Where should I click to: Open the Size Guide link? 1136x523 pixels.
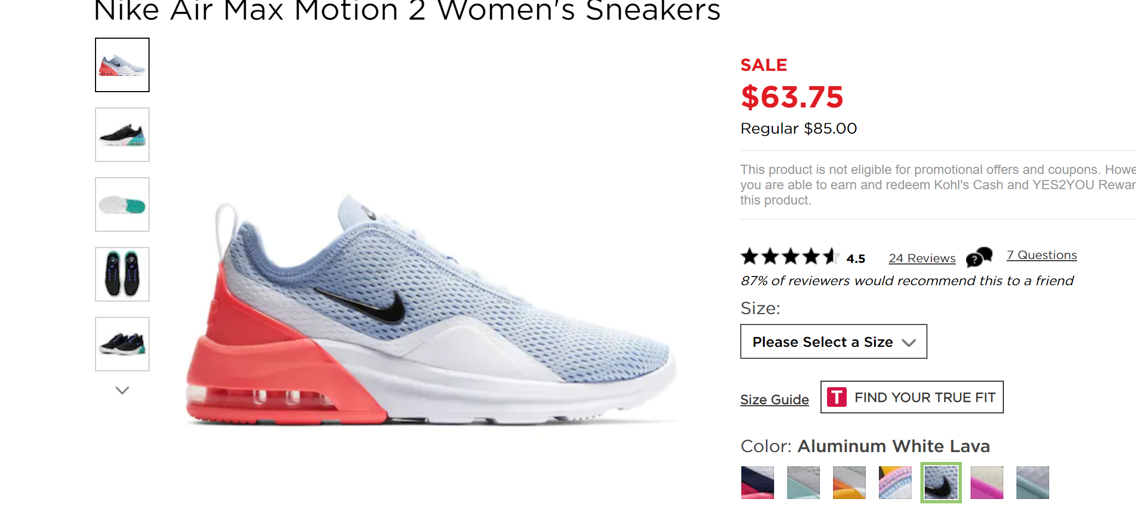coord(774,400)
